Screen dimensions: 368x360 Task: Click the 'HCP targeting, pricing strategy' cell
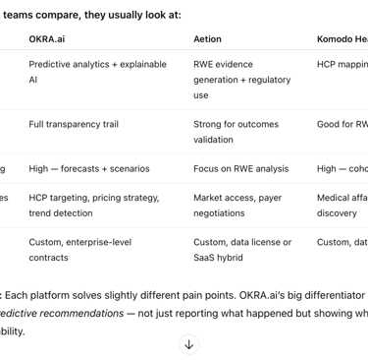click(x=94, y=206)
